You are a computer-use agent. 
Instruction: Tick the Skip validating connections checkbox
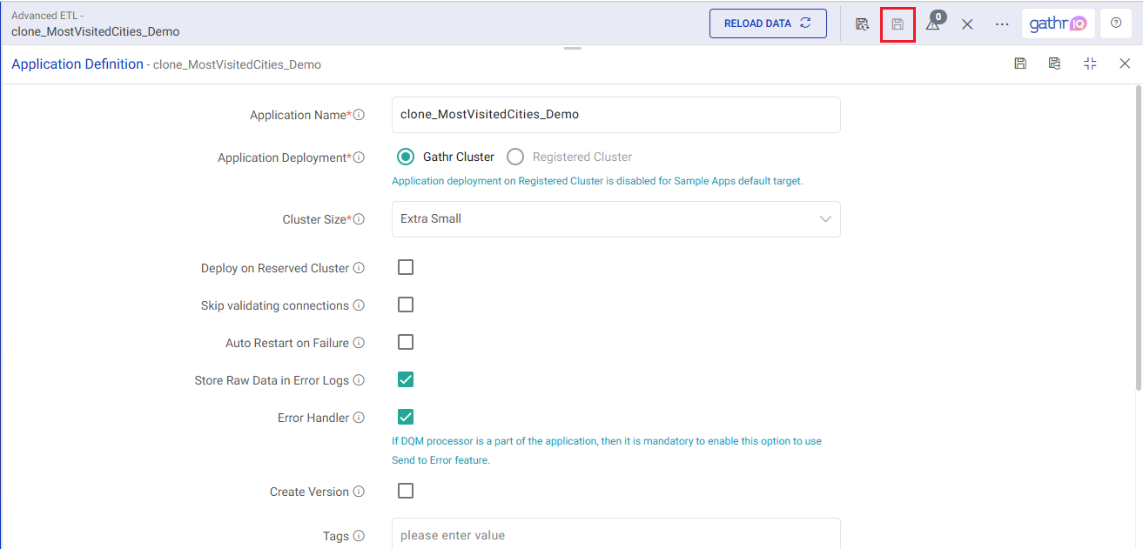406,305
